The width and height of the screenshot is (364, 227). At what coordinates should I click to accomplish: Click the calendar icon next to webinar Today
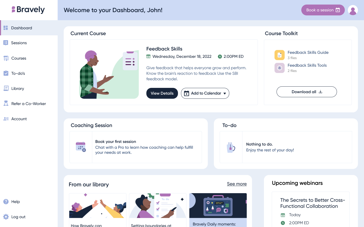coord(283,215)
